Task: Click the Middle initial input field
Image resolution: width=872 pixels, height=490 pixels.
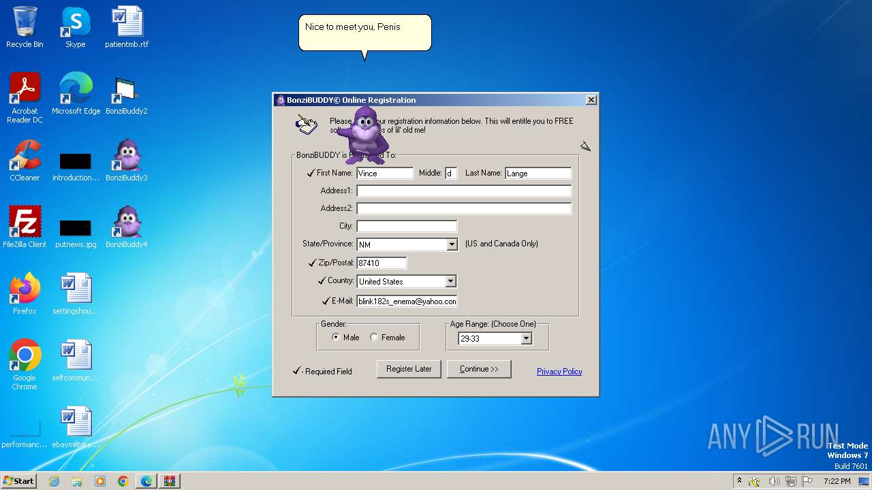Action: click(x=451, y=174)
